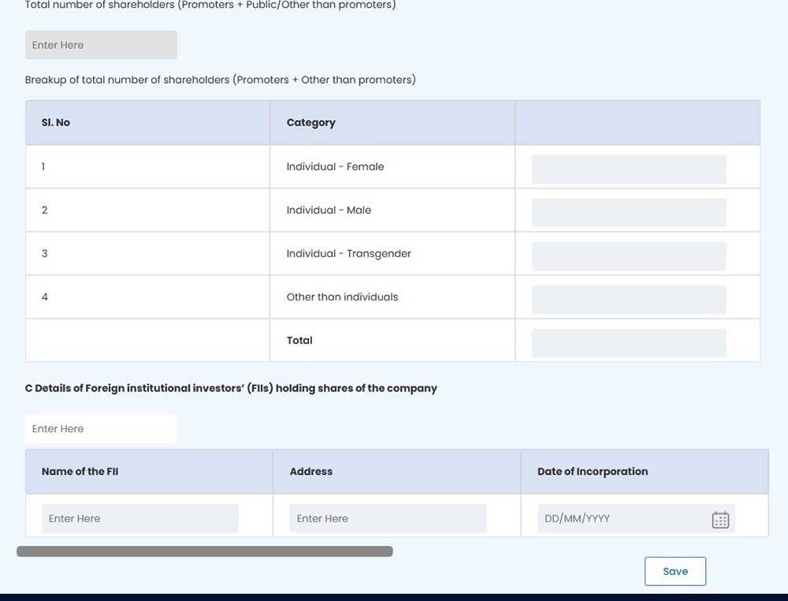
Task: Focus the Individual - Female count field
Action: pyautogui.click(x=628, y=170)
